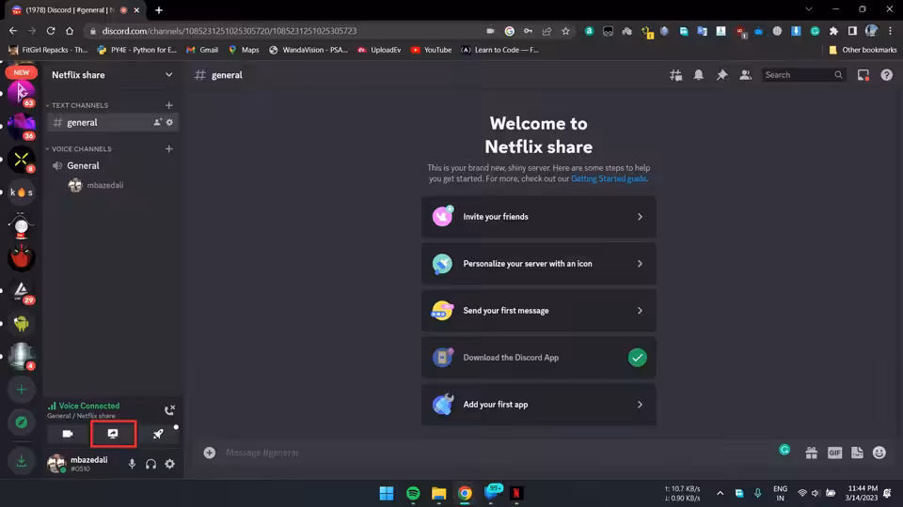
Task: Open the Windows Start menu
Action: click(387, 493)
